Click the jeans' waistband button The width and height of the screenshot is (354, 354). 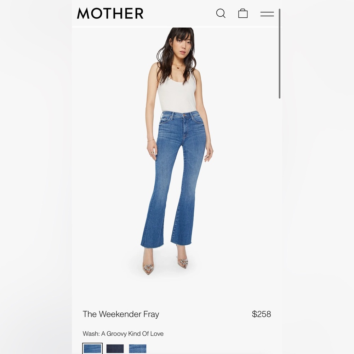pos(184,115)
